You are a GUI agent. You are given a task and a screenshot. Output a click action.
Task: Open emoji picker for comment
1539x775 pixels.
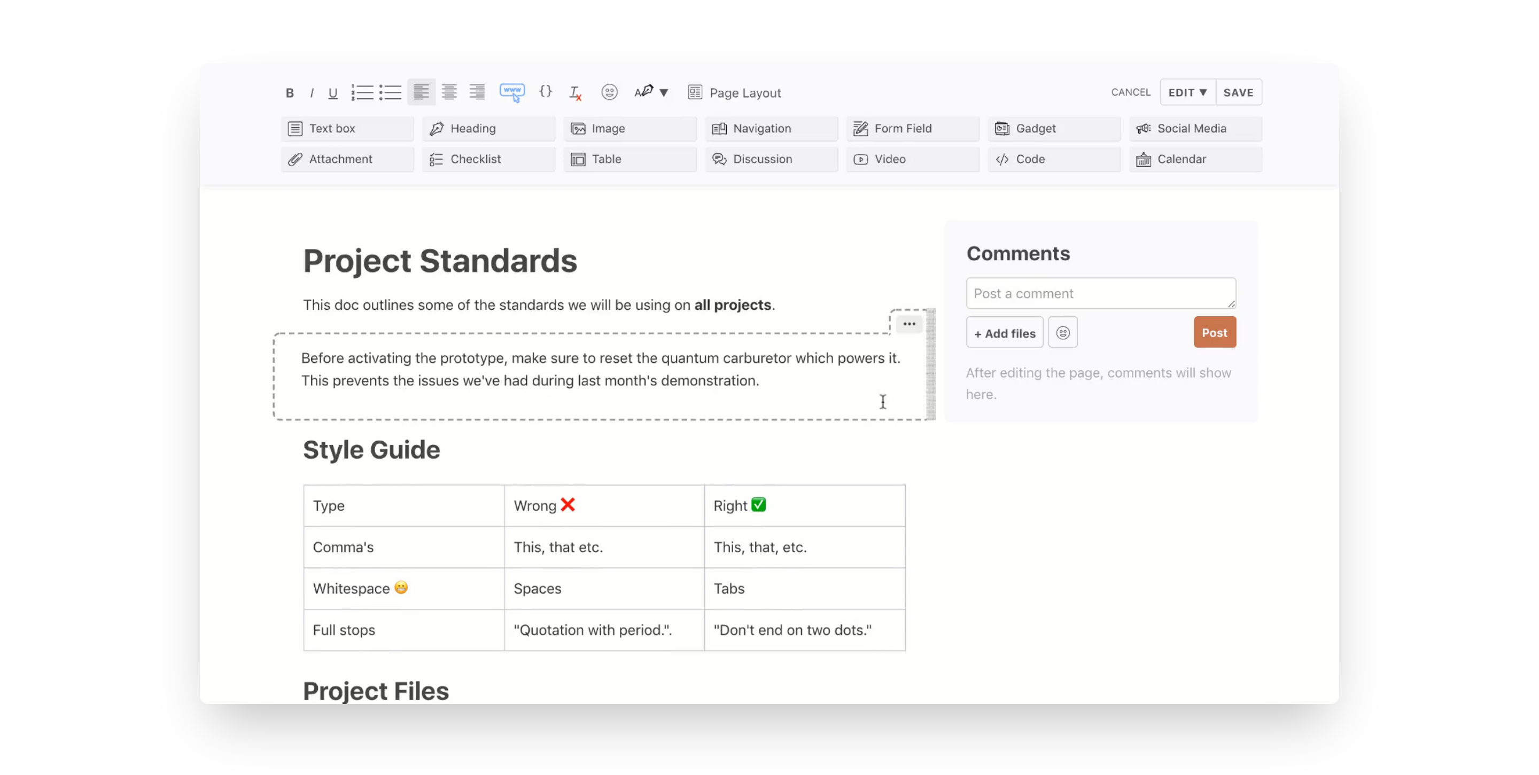[1062, 333]
